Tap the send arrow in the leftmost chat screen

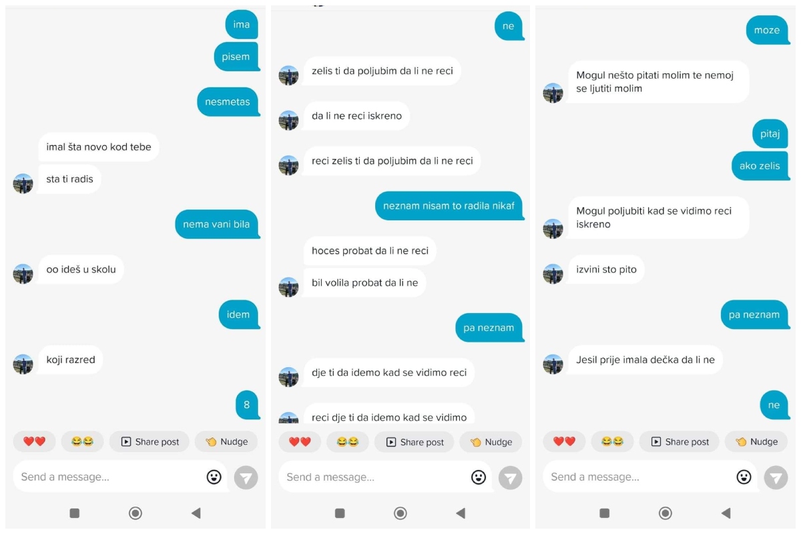click(246, 477)
